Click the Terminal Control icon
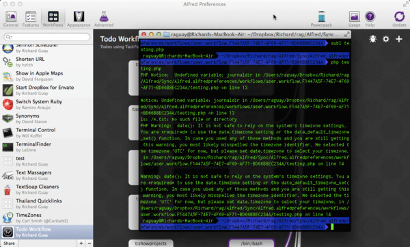The width and height of the screenshot is (410, 247). pos(8,133)
